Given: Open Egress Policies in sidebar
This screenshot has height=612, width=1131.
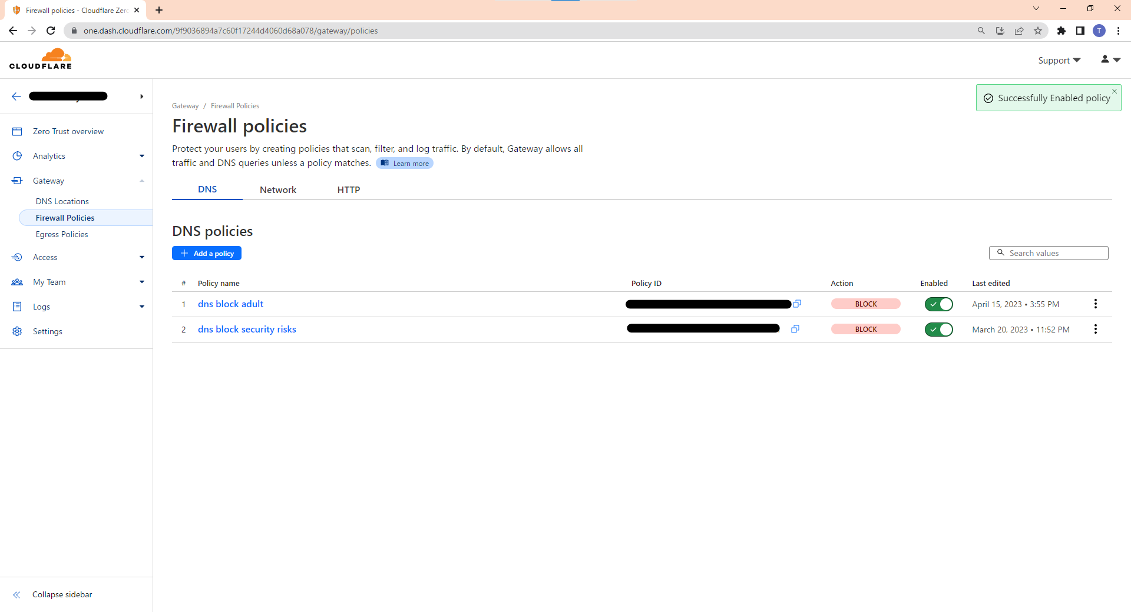Looking at the screenshot, I should (x=62, y=234).
